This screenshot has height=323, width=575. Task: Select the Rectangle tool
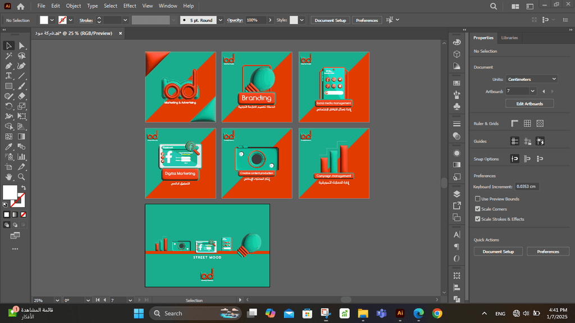point(9,87)
